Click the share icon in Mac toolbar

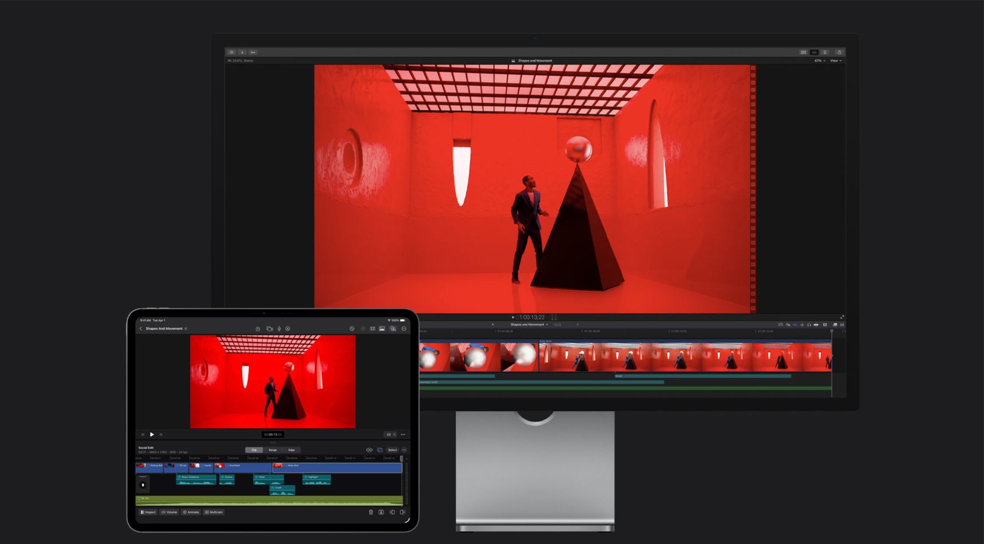839,52
